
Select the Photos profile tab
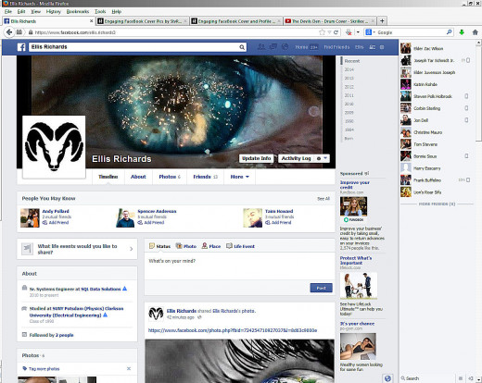point(170,177)
